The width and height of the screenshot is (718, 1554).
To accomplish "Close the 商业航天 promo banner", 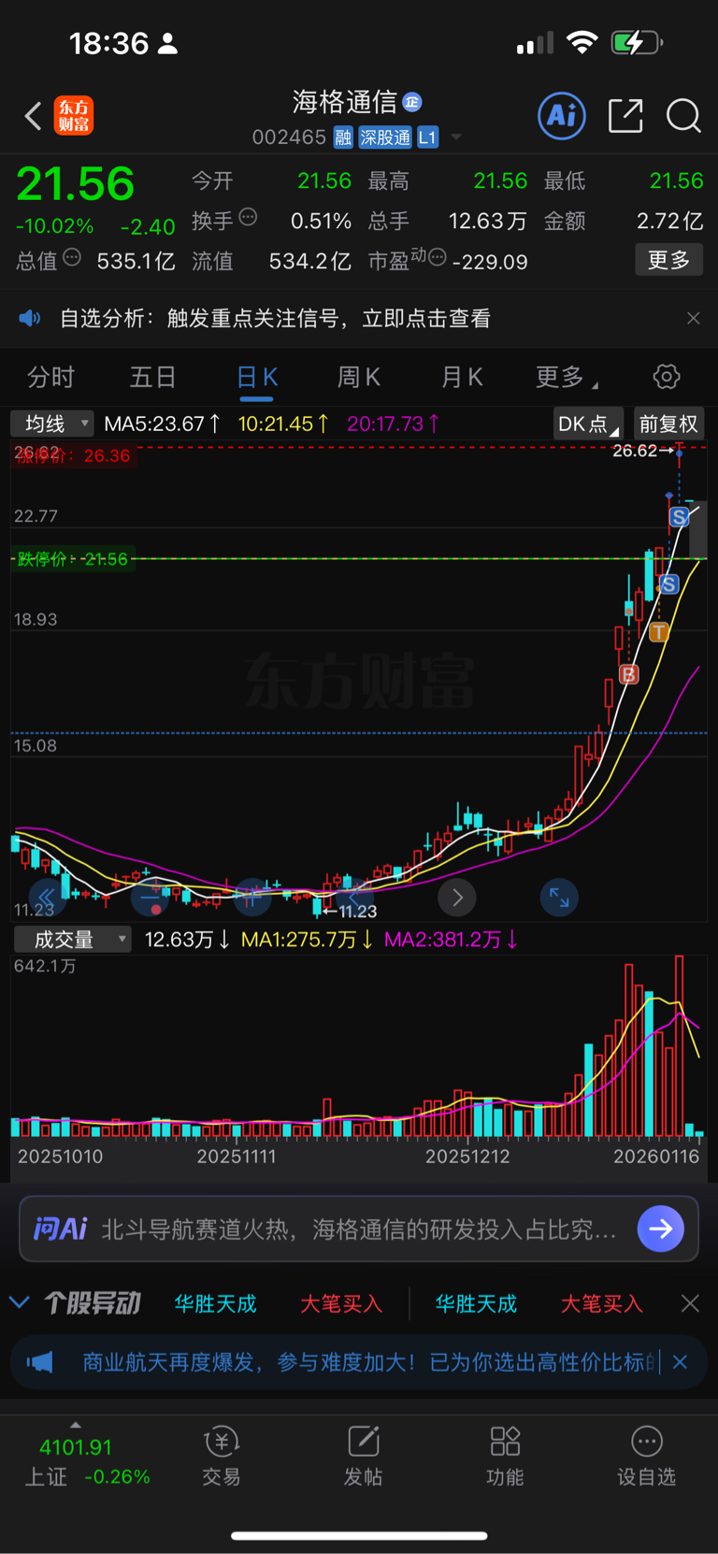I will (680, 1362).
